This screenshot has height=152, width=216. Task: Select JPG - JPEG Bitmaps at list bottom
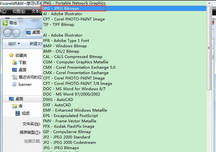coord(125,148)
